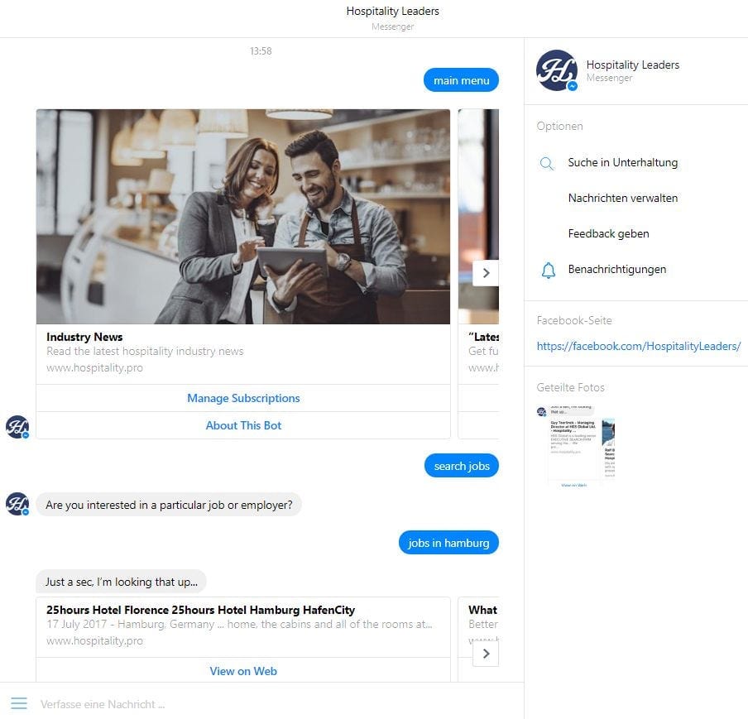
Task: Click the sent 'search jobs' message bubble
Action: click(462, 466)
